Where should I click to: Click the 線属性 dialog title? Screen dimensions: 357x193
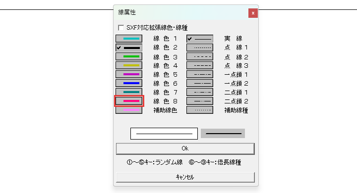pos(127,12)
